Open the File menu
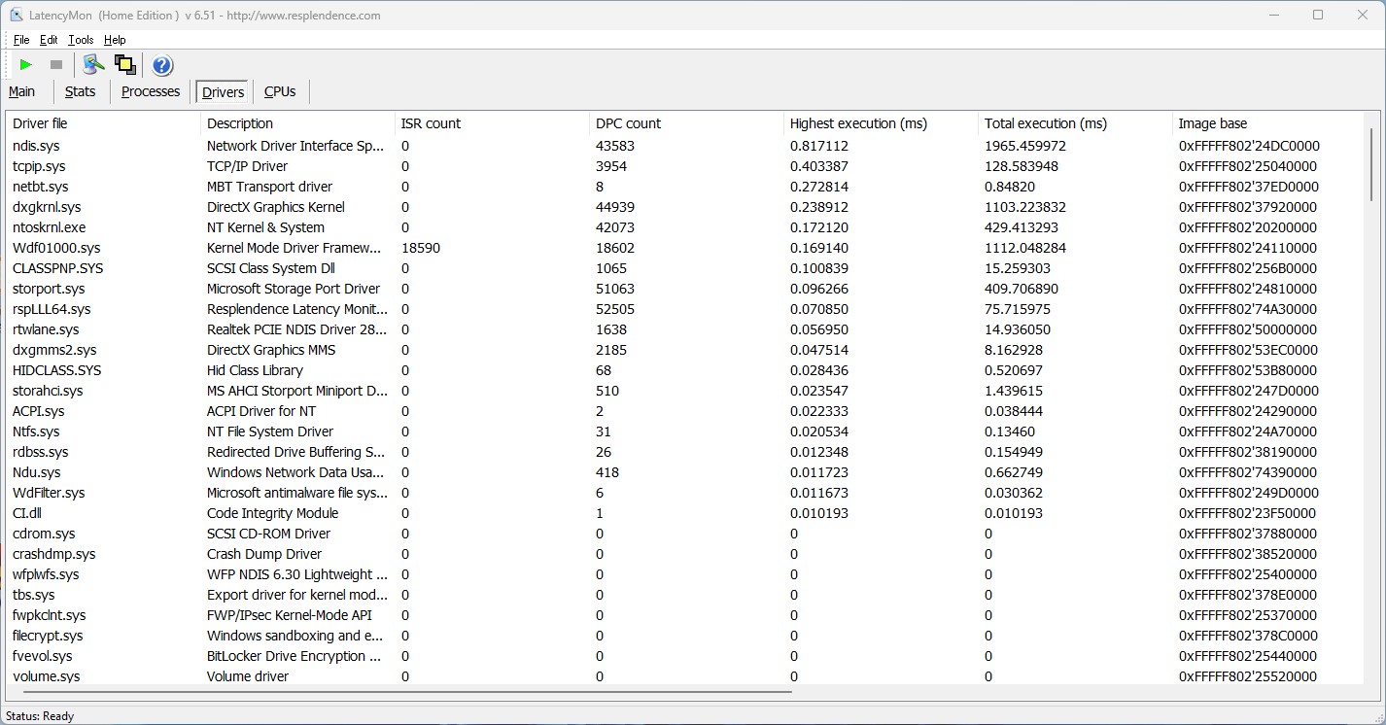This screenshot has width=1386, height=725. pos(21,40)
